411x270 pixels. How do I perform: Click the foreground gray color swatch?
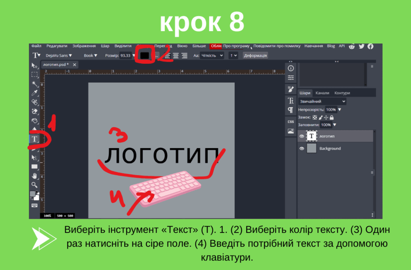pos(33,194)
